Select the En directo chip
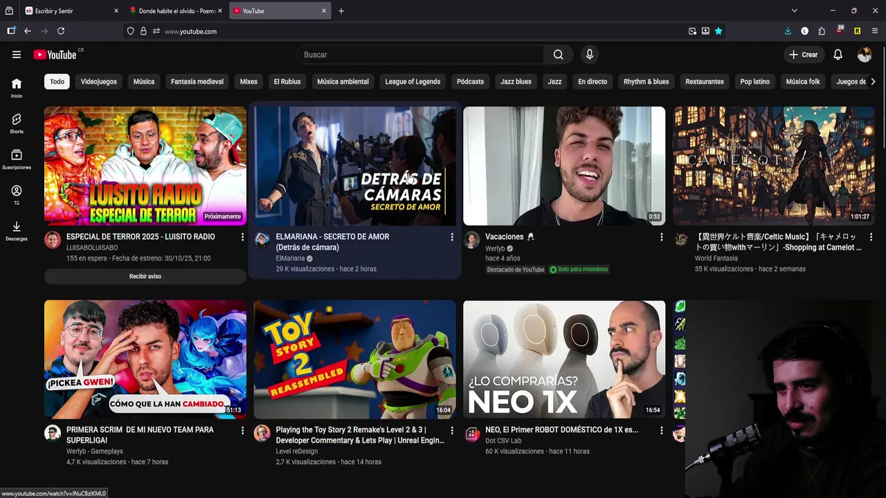 (x=593, y=82)
